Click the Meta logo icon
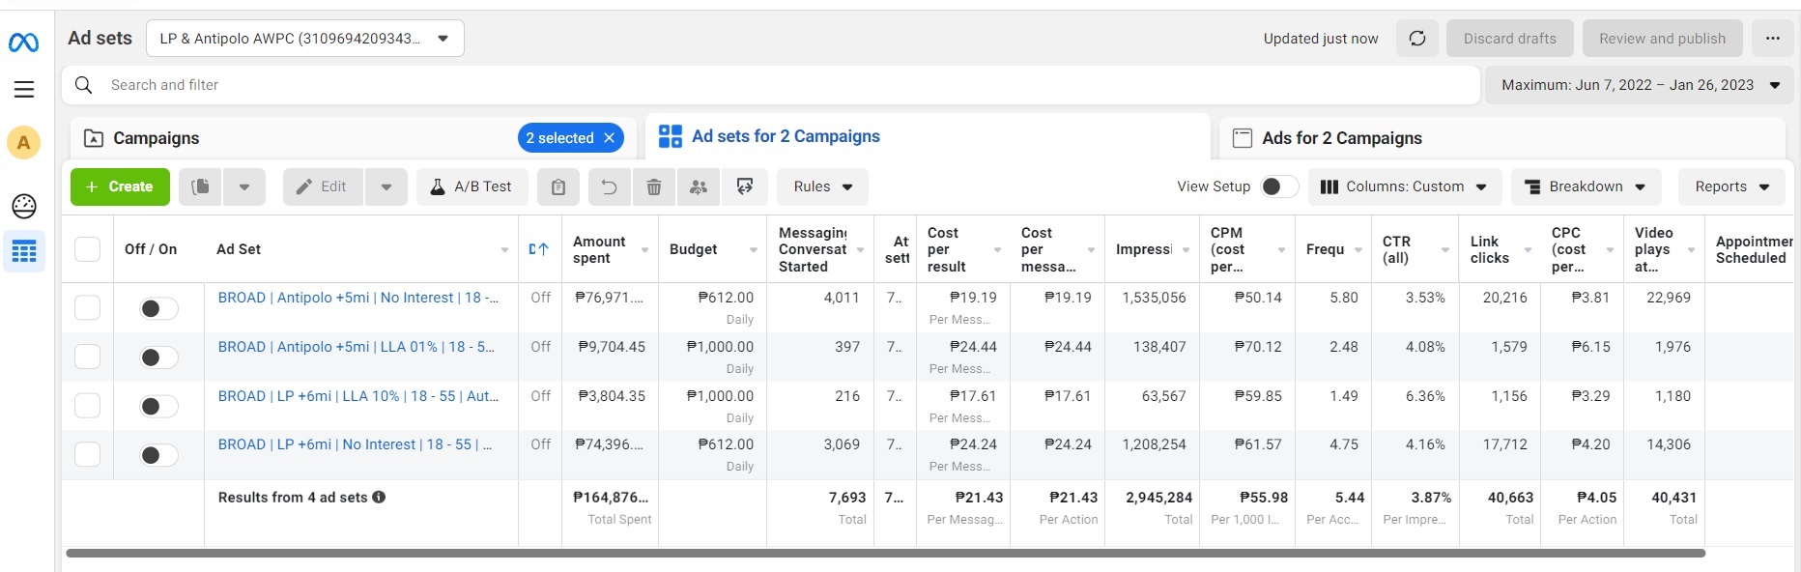Screen dimensions: 1801x572 click(x=23, y=43)
